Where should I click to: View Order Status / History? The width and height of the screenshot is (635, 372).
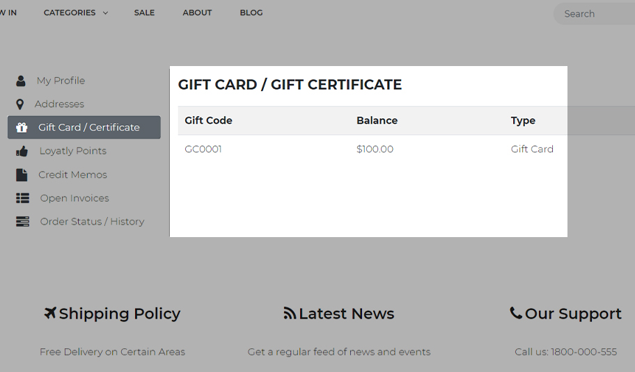point(92,222)
